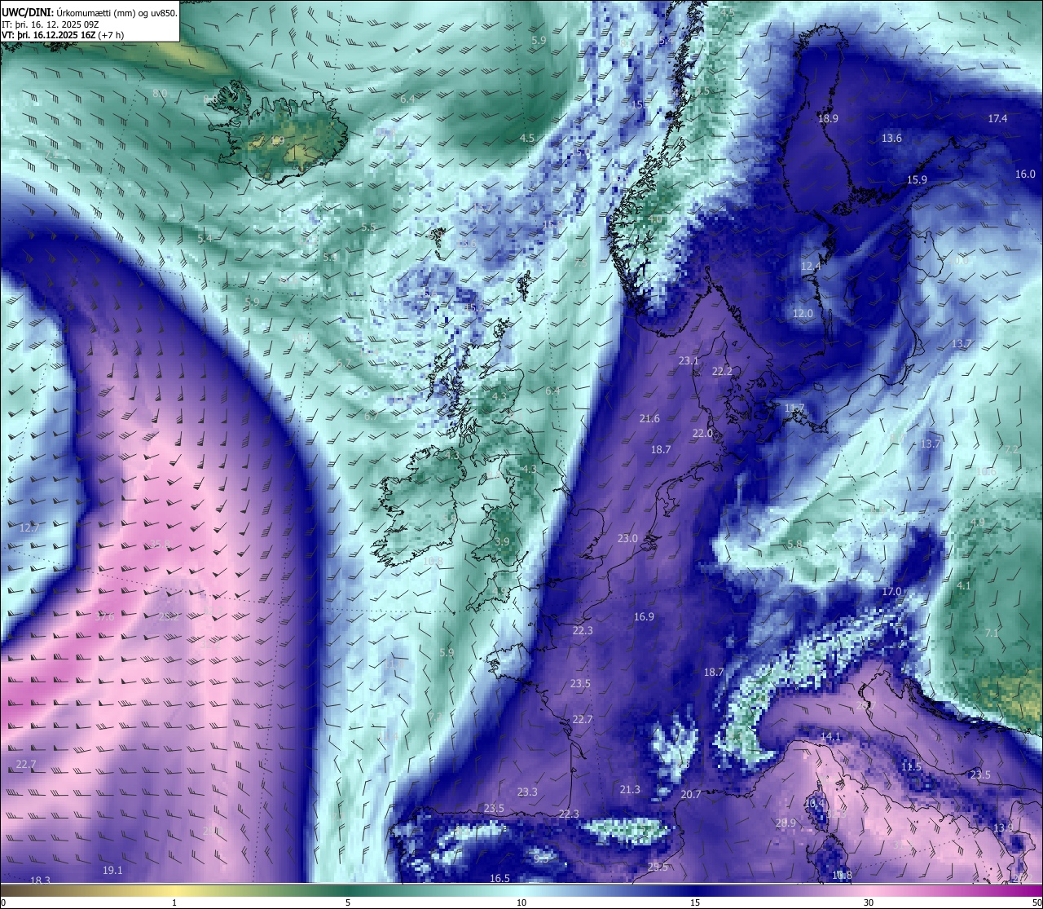Select the 10.6 map value

[986, 471]
